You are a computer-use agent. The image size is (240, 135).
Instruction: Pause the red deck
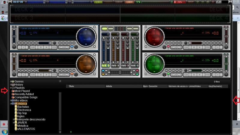pos(194,47)
